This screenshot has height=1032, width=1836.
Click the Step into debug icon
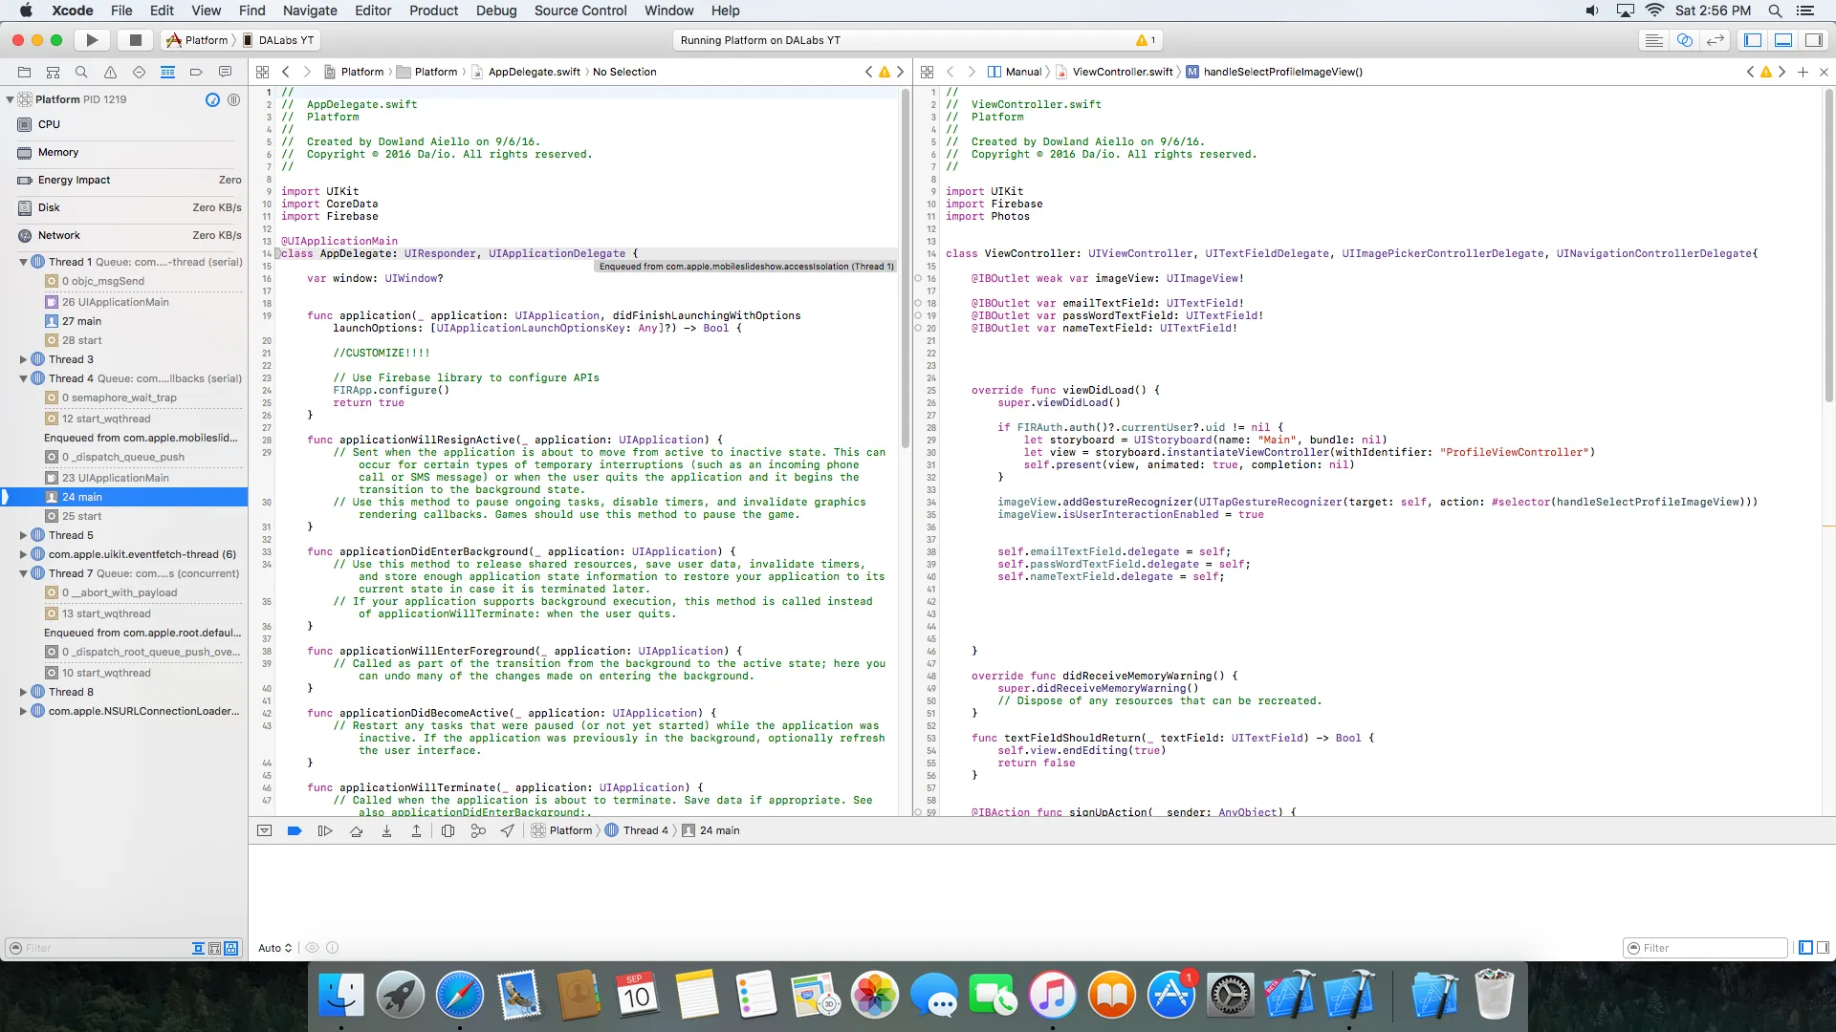point(386,831)
